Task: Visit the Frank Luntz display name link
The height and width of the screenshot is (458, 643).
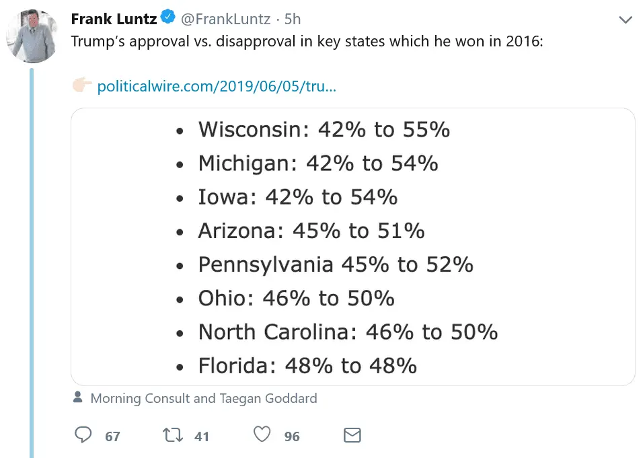Action: coord(114,19)
